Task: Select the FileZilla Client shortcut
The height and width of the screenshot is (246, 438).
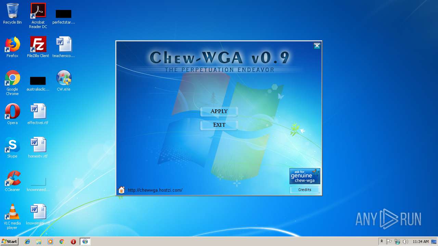Action: pyautogui.click(x=38, y=47)
